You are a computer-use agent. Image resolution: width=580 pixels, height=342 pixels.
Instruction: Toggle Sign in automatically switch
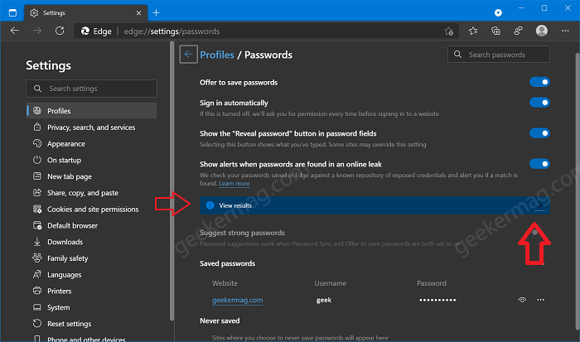(539, 103)
